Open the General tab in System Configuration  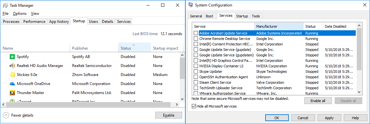click(196, 16)
